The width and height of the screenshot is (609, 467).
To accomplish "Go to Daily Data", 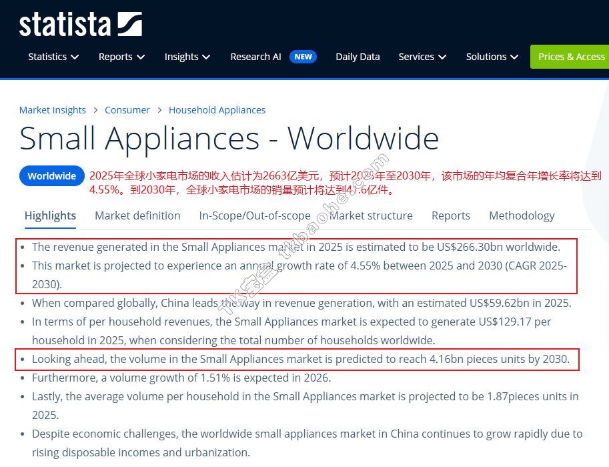I will (x=358, y=57).
